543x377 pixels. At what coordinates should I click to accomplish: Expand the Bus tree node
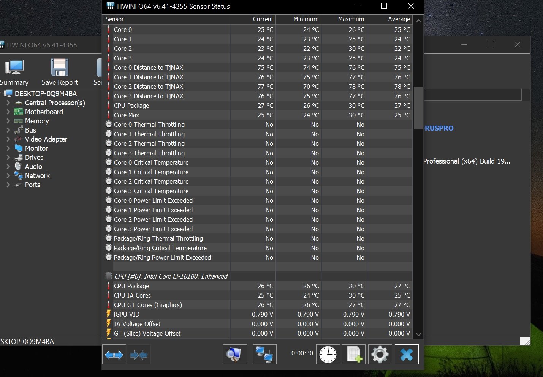8,130
